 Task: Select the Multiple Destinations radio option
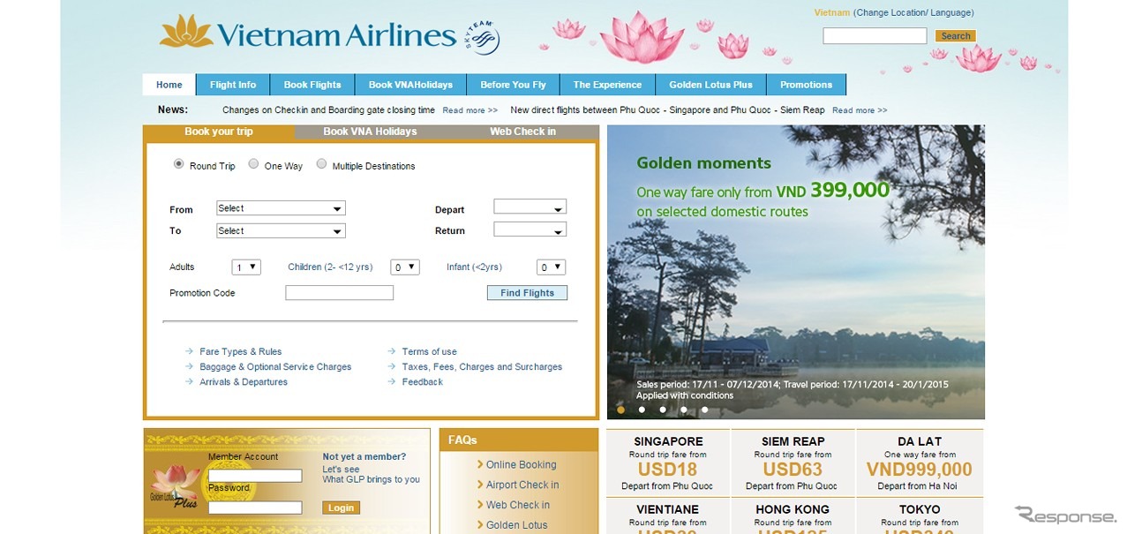tap(321, 164)
